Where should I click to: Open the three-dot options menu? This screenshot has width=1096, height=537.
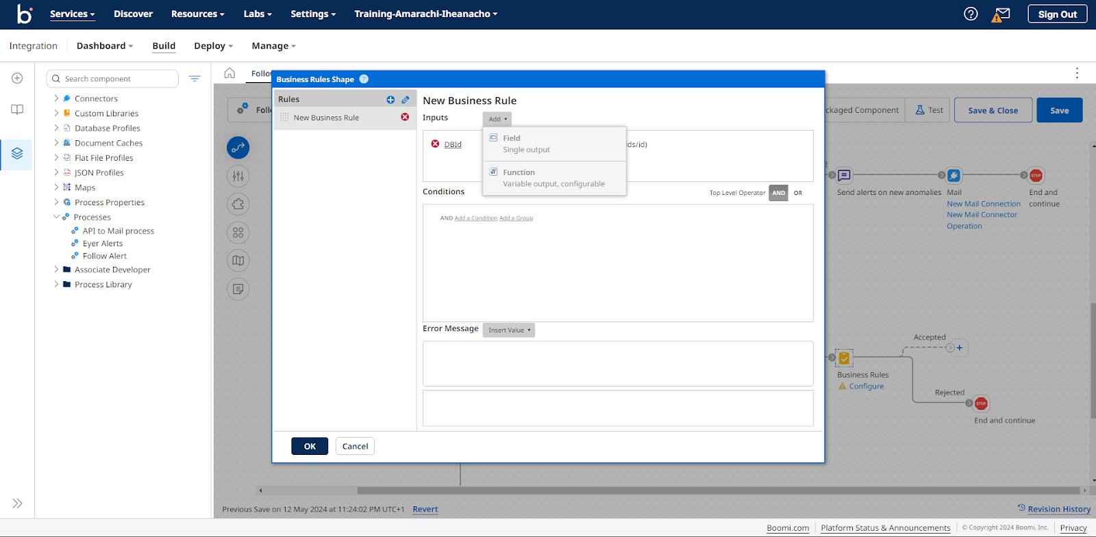(1077, 73)
